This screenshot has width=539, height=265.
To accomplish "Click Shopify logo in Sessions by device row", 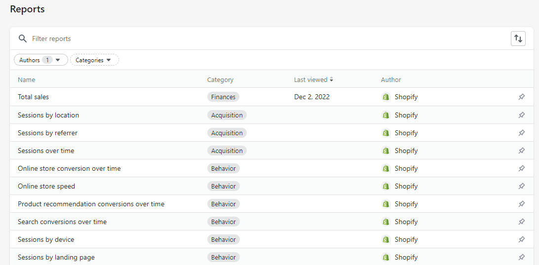I will (x=386, y=239).
